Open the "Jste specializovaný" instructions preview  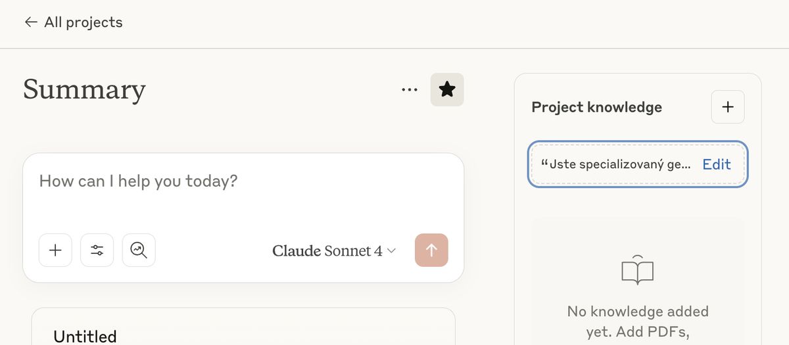point(615,164)
